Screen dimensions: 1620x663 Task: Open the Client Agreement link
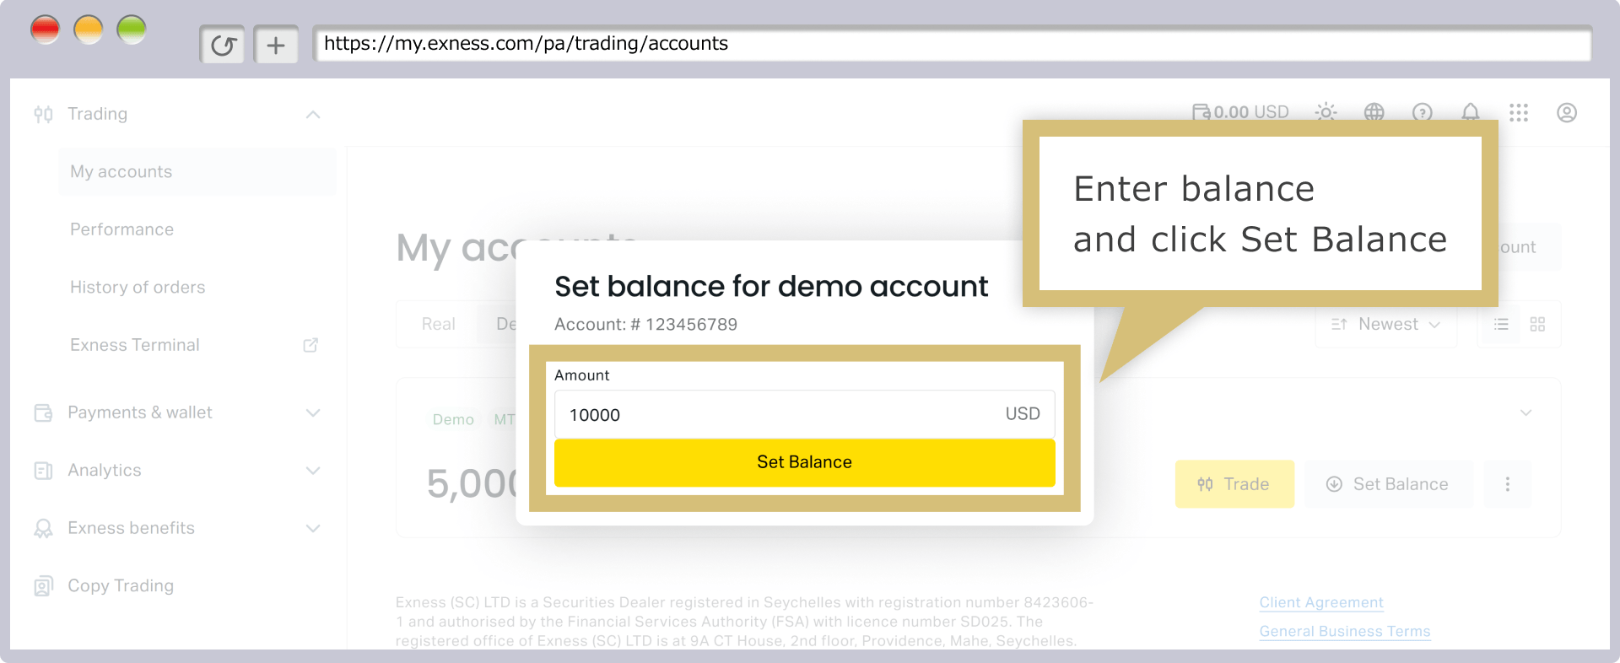(x=1320, y=602)
